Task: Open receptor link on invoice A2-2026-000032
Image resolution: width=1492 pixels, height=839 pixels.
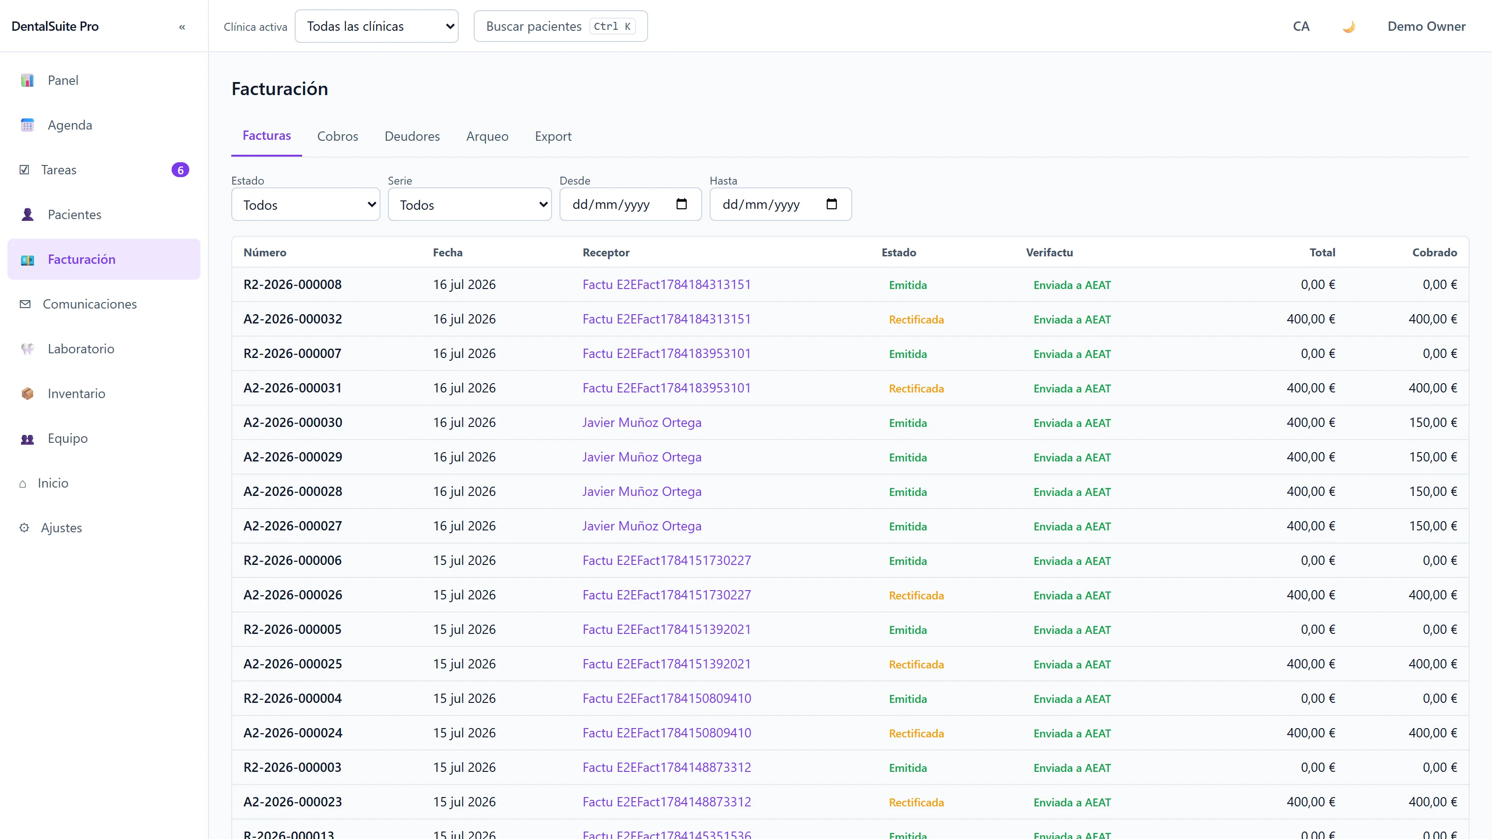Action: 666,319
